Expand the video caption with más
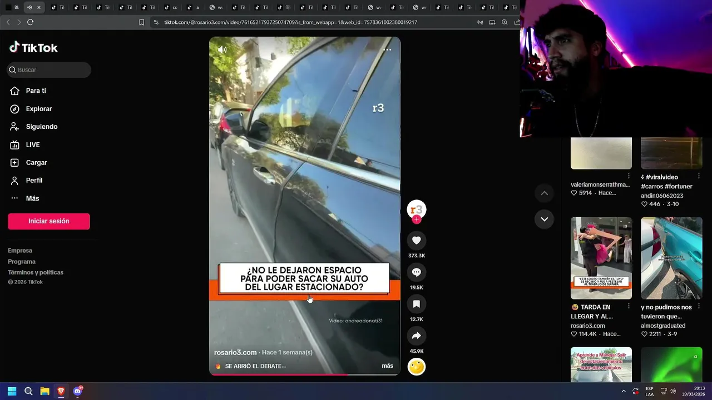This screenshot has width=712, height=400. pyautogui.click(x=387, y=366)
